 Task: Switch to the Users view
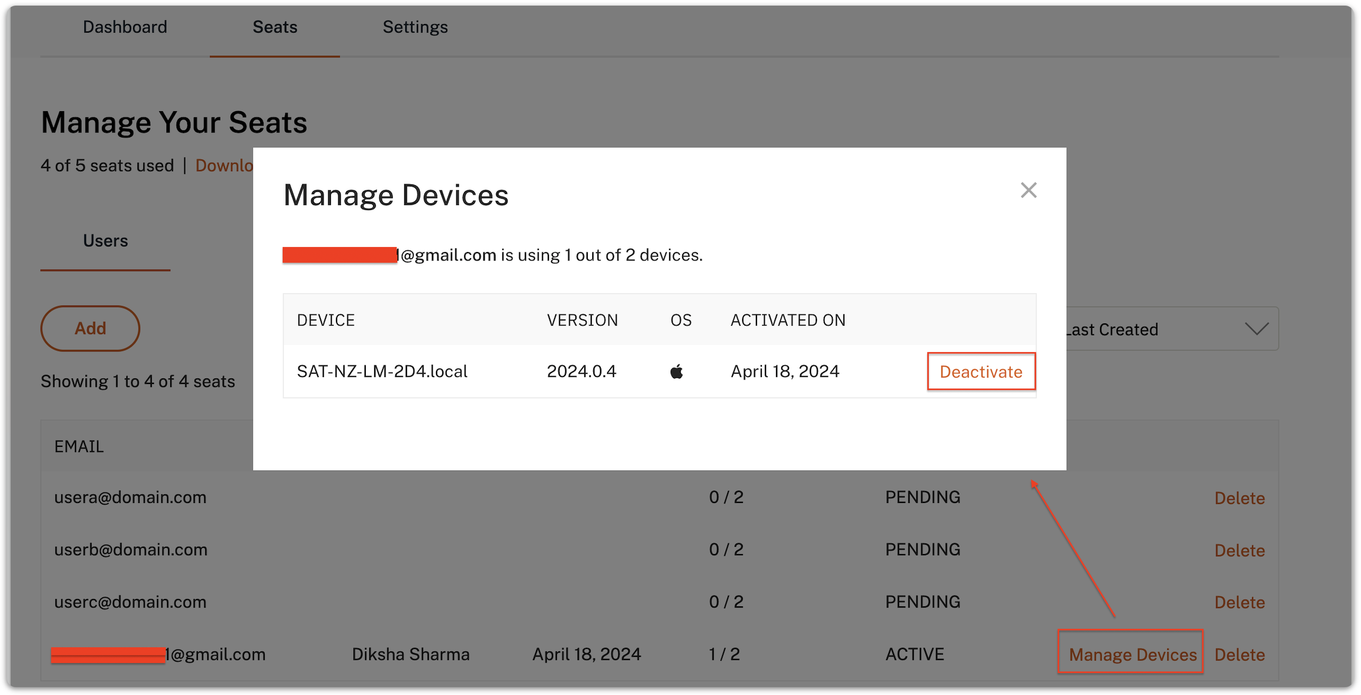point(105,240)
